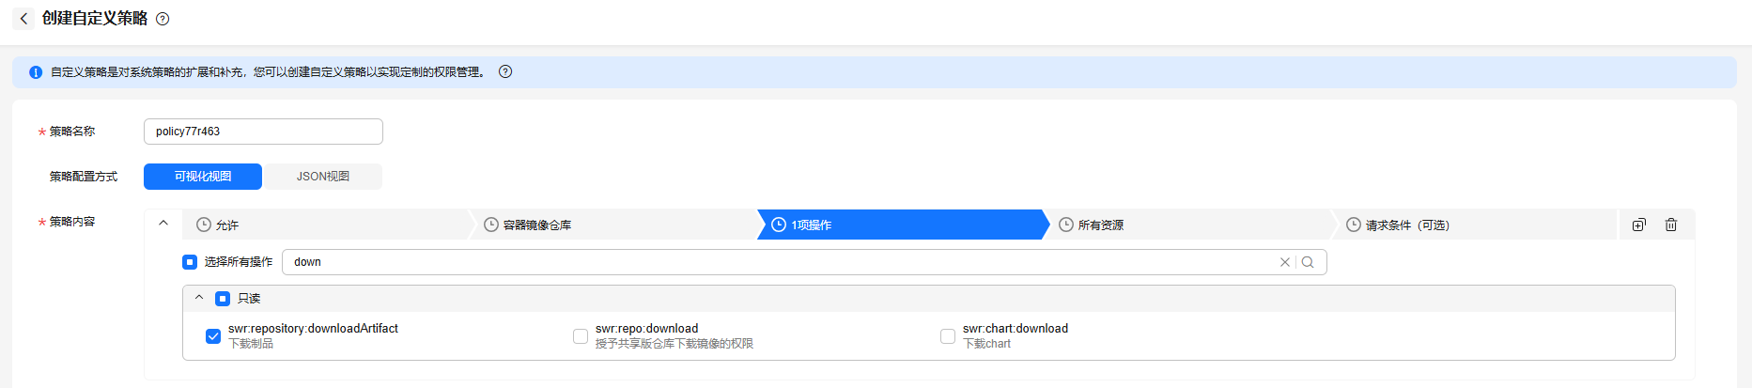Screen dimensions: 1752x388
Task: Open help icon at end of info banner
Action: [505, 71]
